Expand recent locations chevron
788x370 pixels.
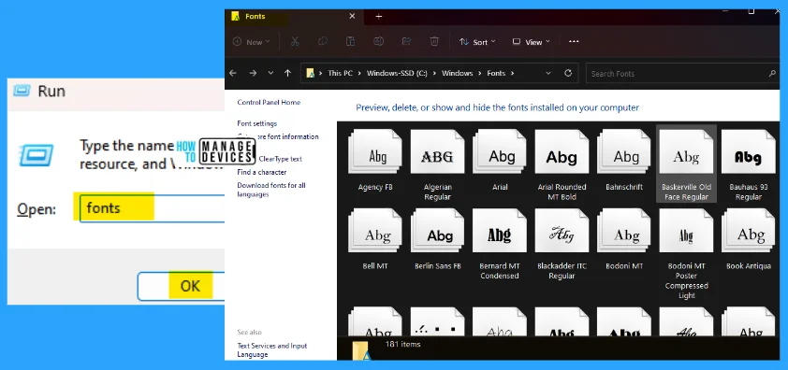[x=270, y=73]
